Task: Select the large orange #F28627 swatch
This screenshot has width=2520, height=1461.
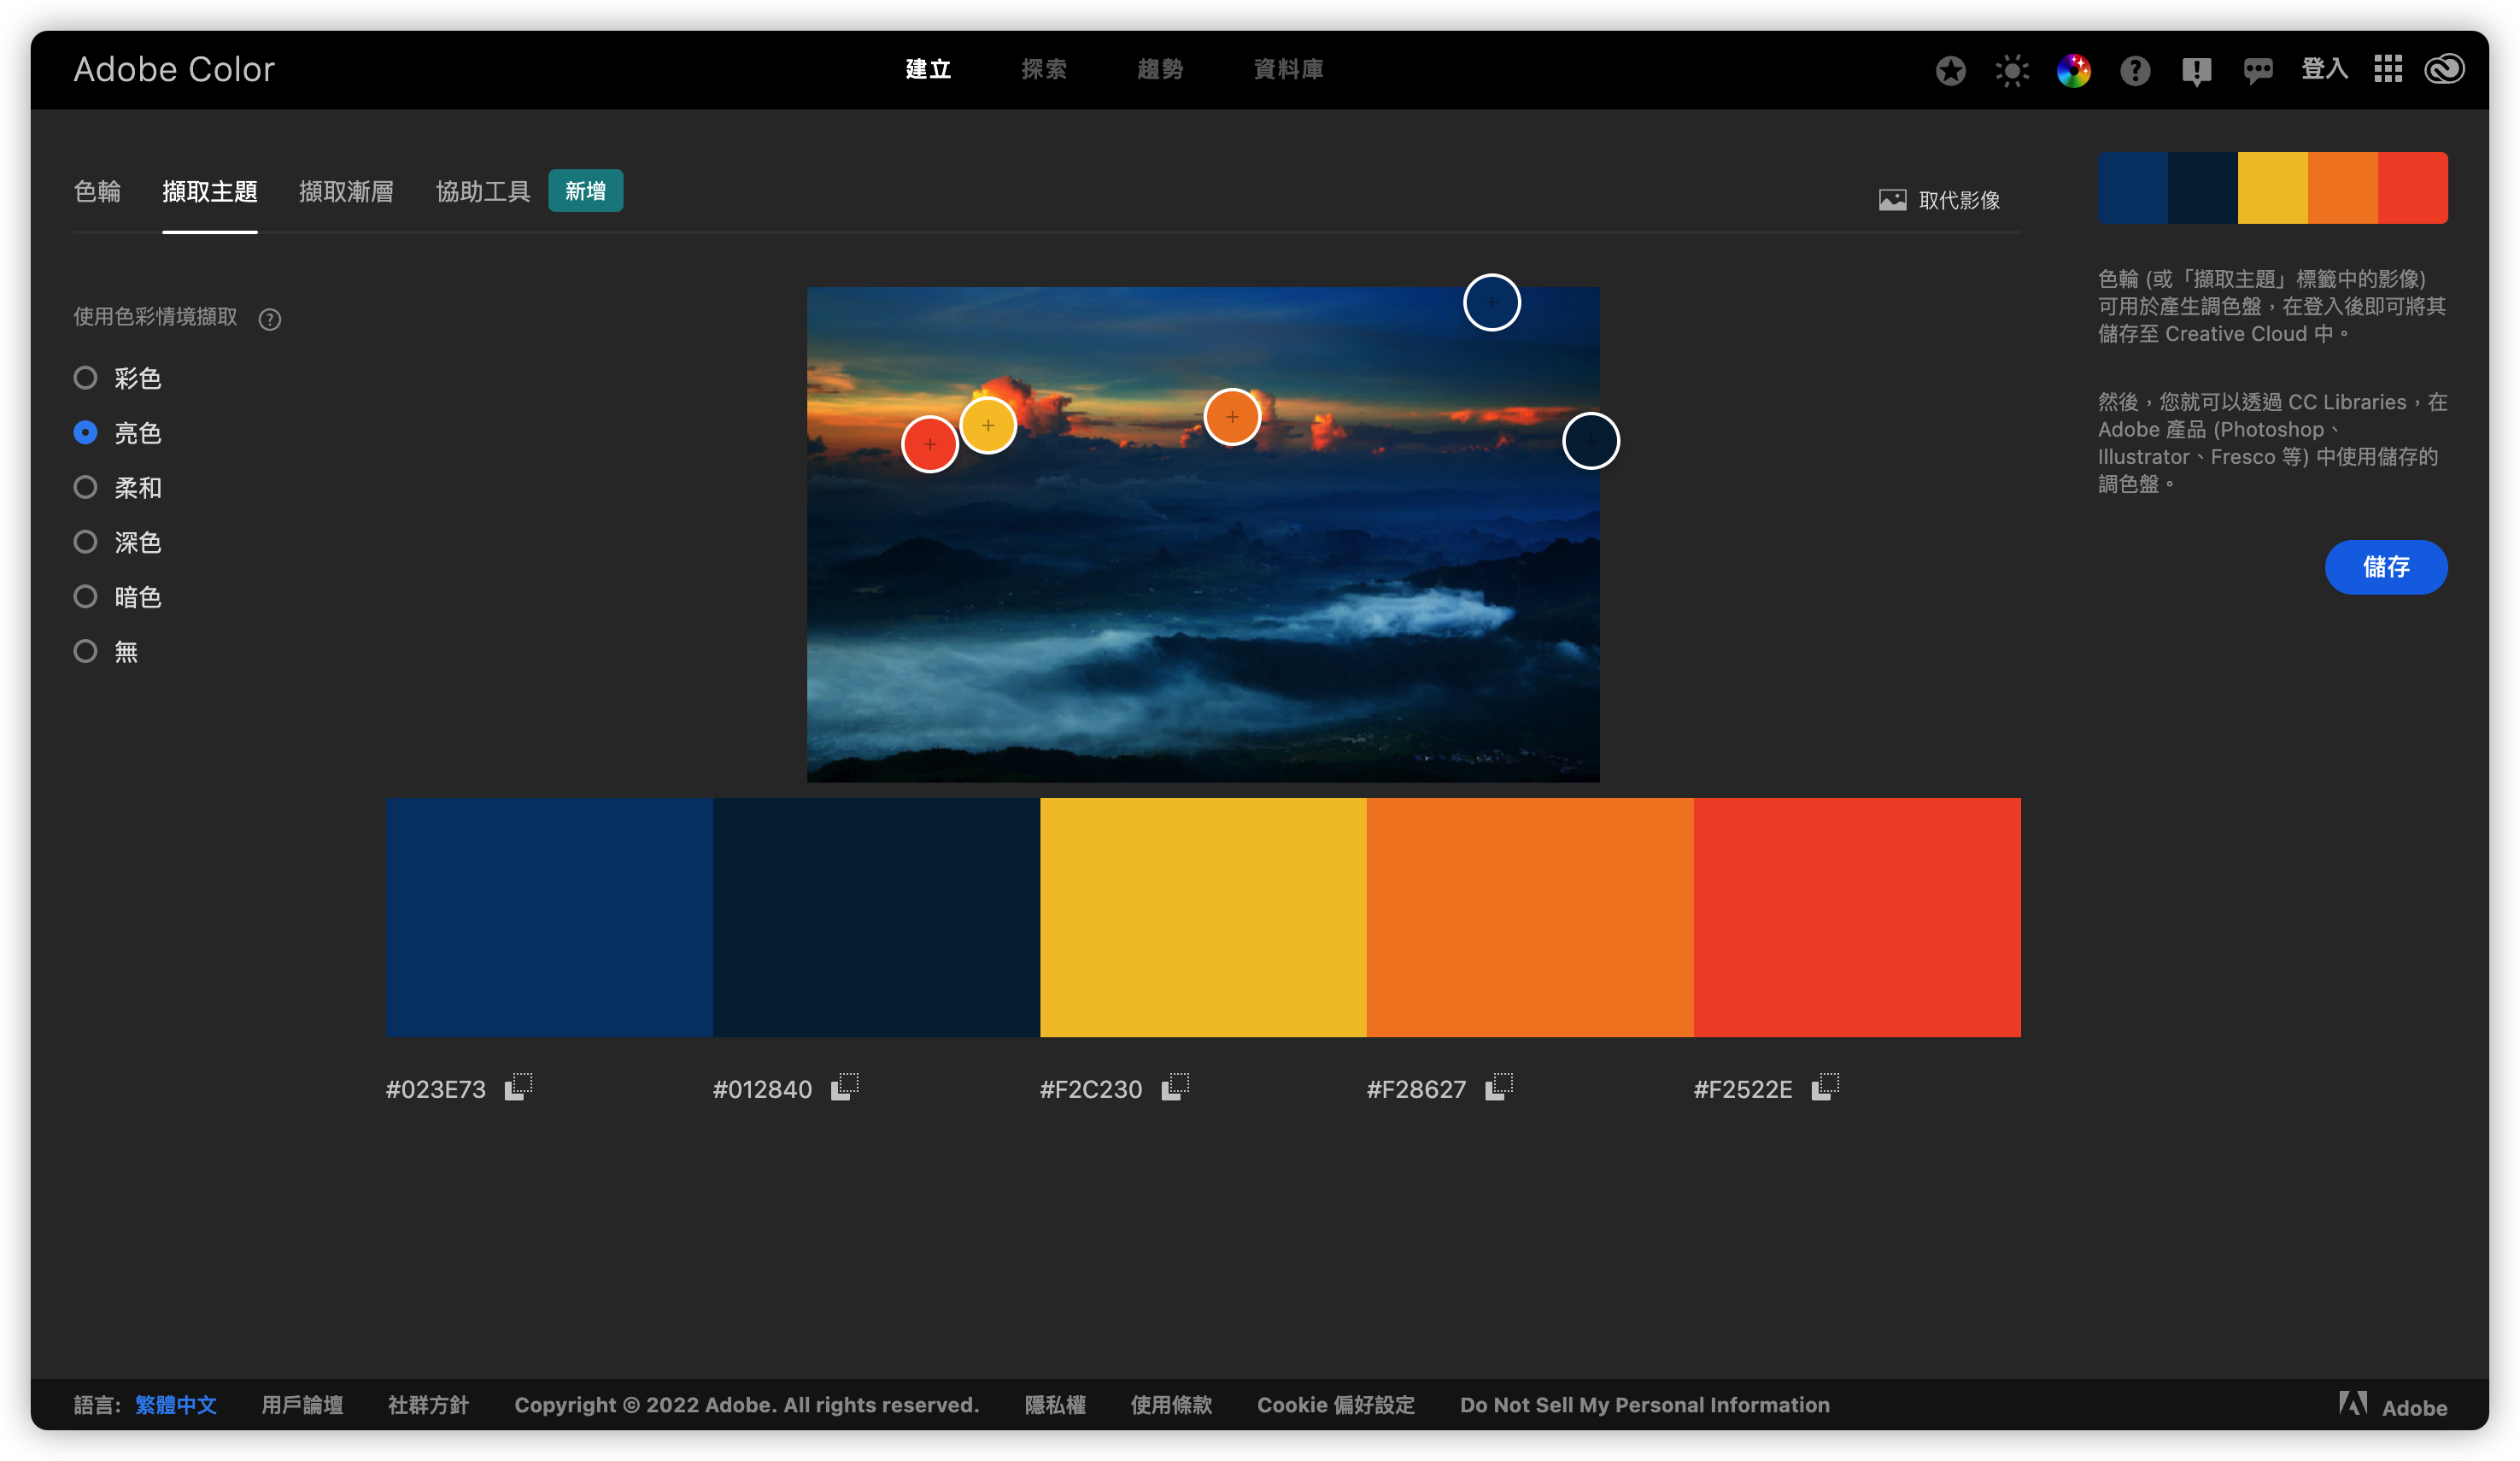Action: coord(1530,917)
